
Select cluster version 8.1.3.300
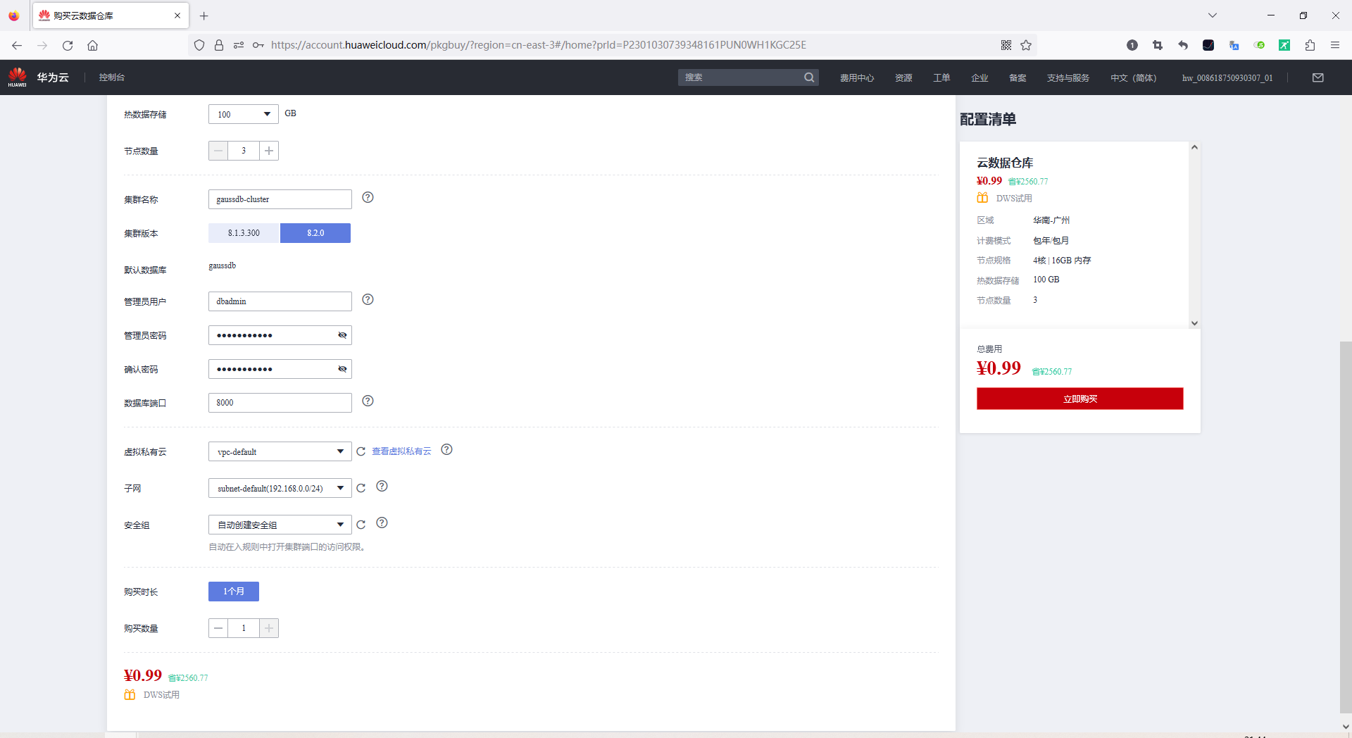tap(244, 233)
